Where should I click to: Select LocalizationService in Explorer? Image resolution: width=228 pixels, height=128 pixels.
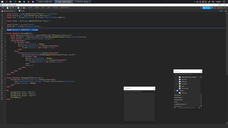click(180, 104)
